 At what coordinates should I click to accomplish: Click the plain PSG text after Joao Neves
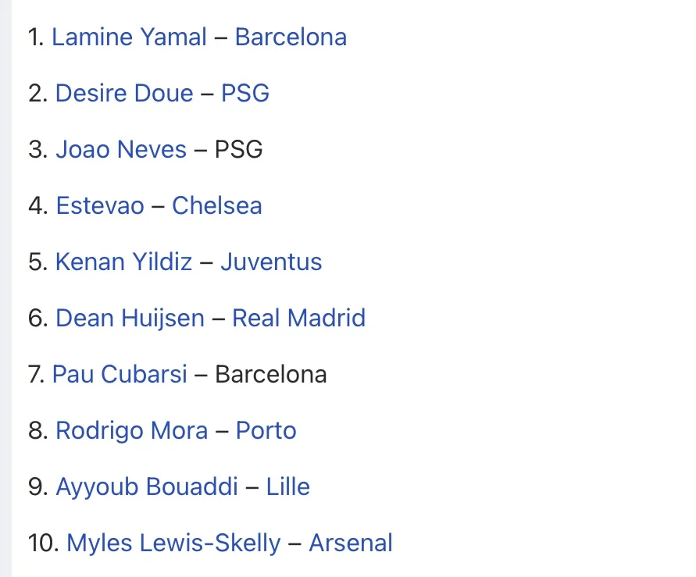pos(239,150)
